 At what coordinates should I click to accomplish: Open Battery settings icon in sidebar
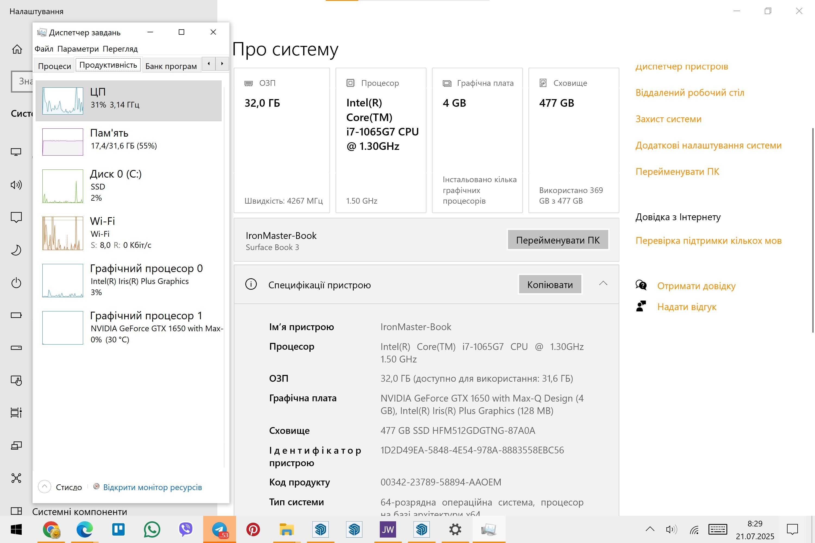click(x=16, y=315)
